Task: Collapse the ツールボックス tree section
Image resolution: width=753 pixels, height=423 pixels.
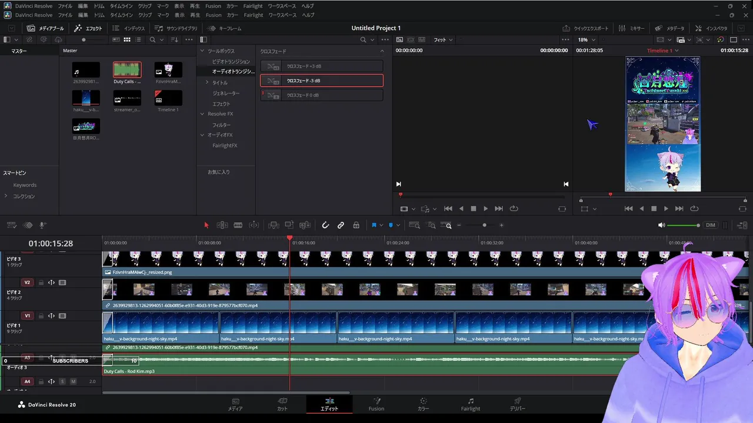Action: (202, 51)
